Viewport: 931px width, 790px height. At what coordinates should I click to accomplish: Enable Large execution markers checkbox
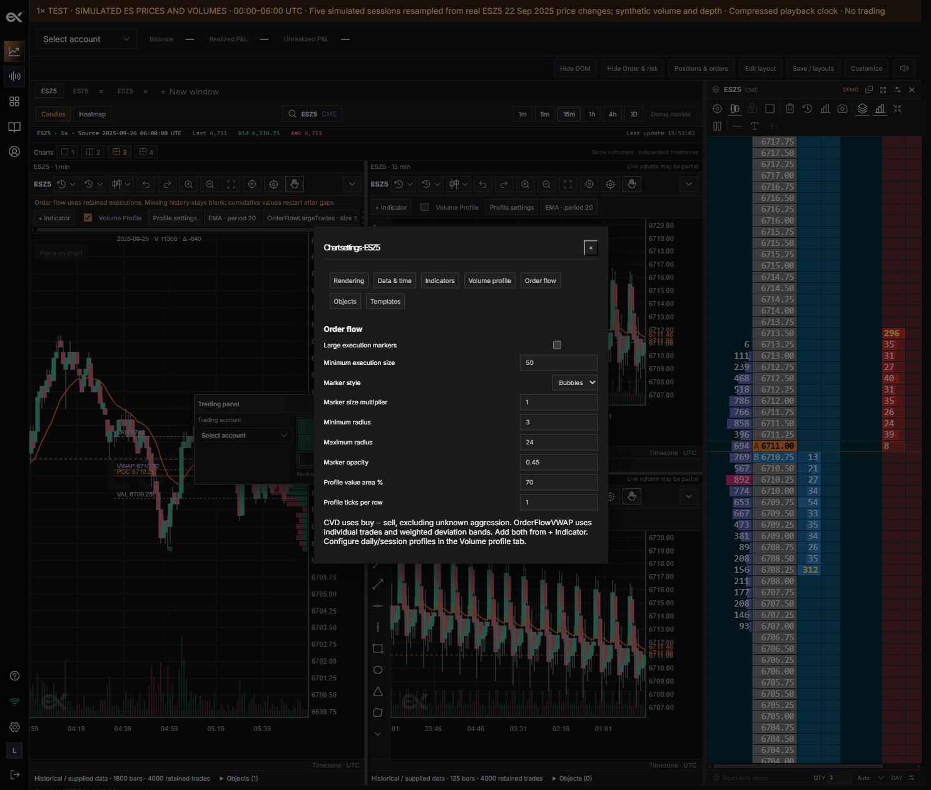(557, 345)
